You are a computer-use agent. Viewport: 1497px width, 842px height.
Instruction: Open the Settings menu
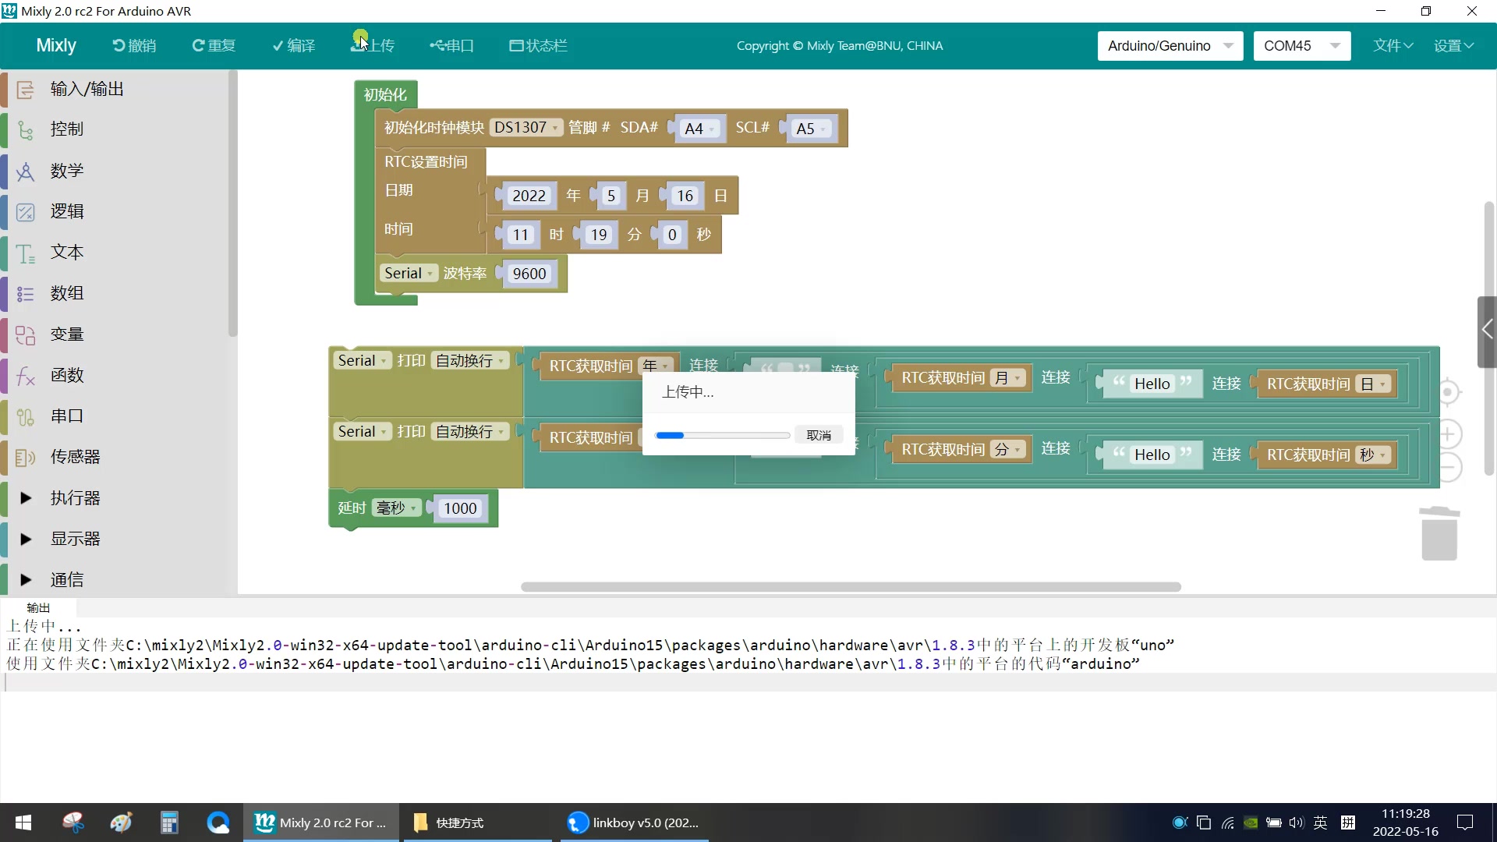pos(1453,45)
